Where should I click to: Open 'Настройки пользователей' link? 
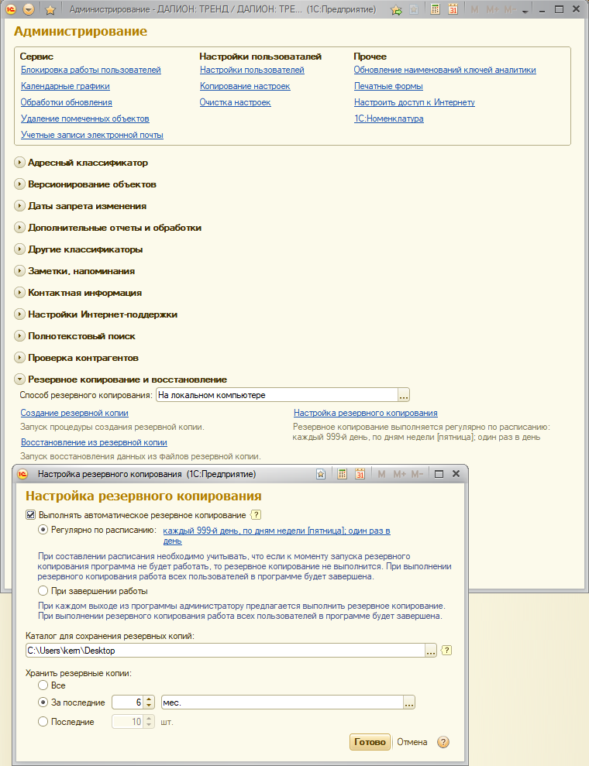[x=252, y=70]
